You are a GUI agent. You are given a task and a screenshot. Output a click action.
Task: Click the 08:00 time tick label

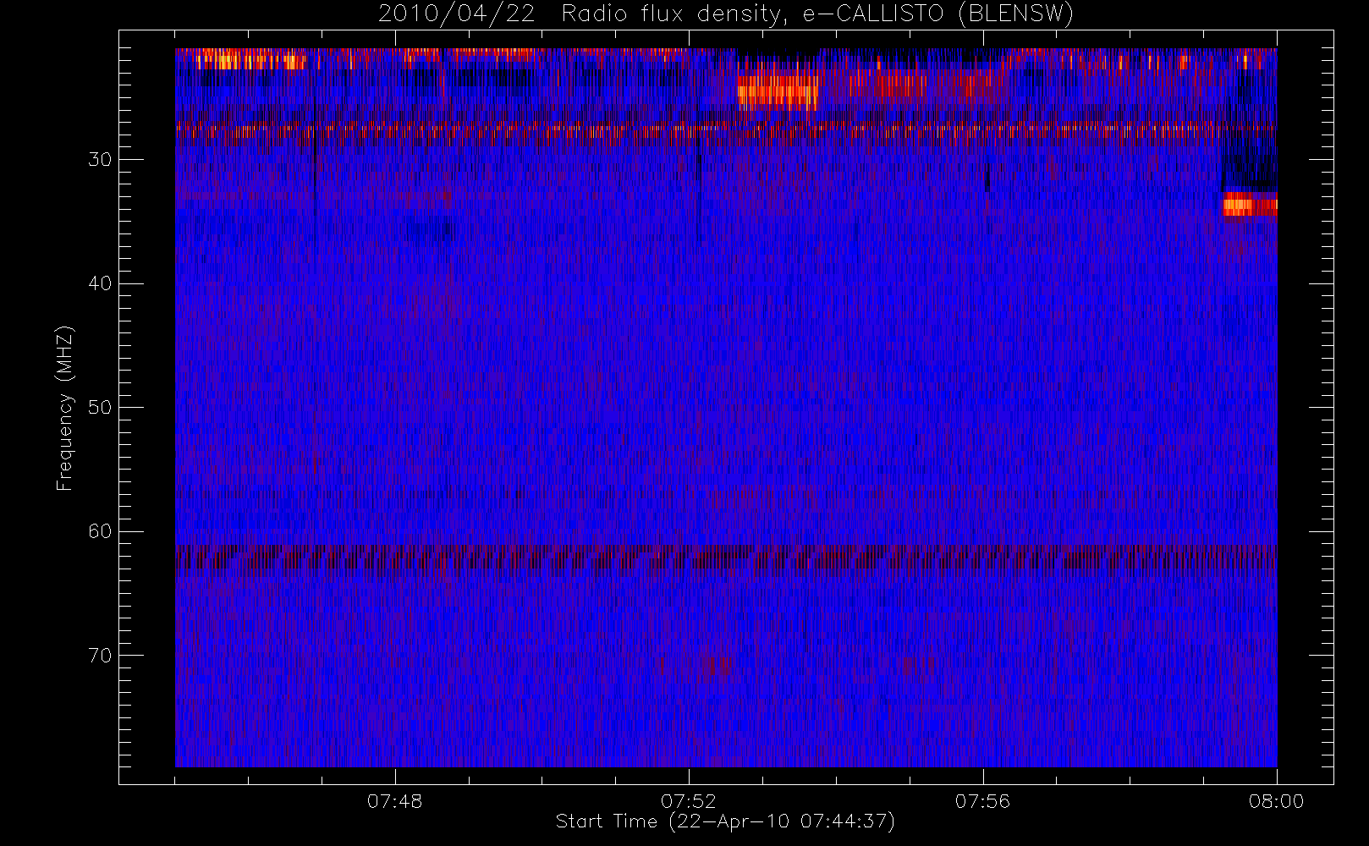pos(1276,801)
